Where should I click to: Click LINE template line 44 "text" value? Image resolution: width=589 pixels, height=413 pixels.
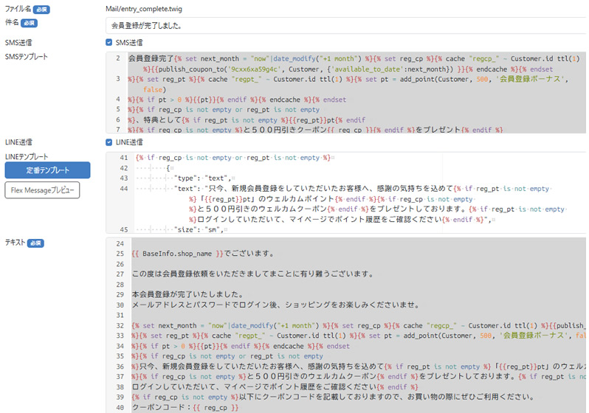click(x=351, y=204)
